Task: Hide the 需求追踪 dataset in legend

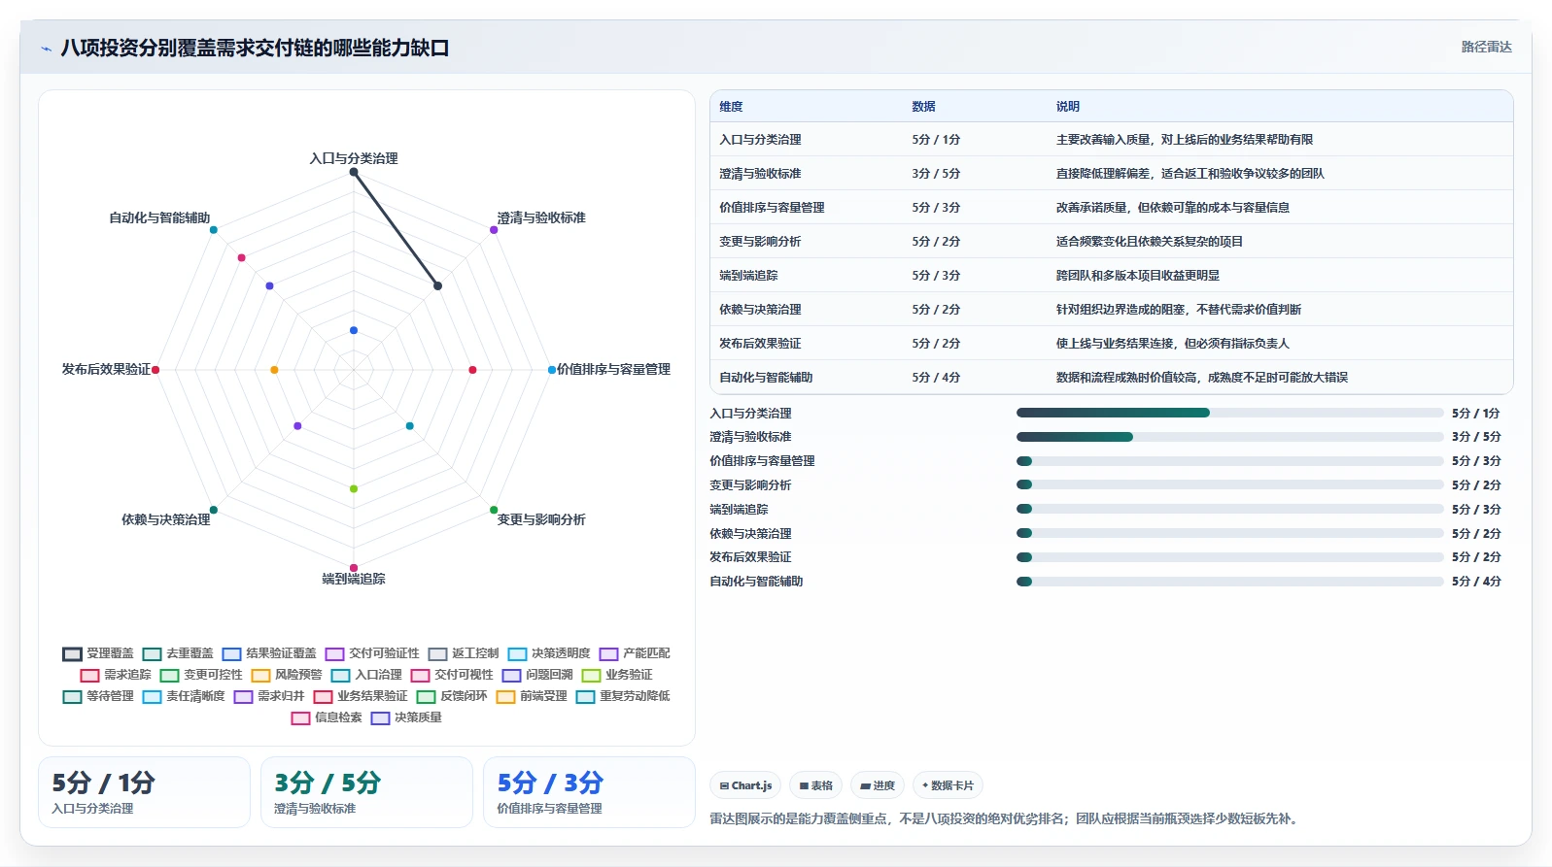Action: pyautogui.click(x=116, y=675)
